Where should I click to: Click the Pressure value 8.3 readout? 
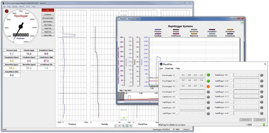coord(12,54)
